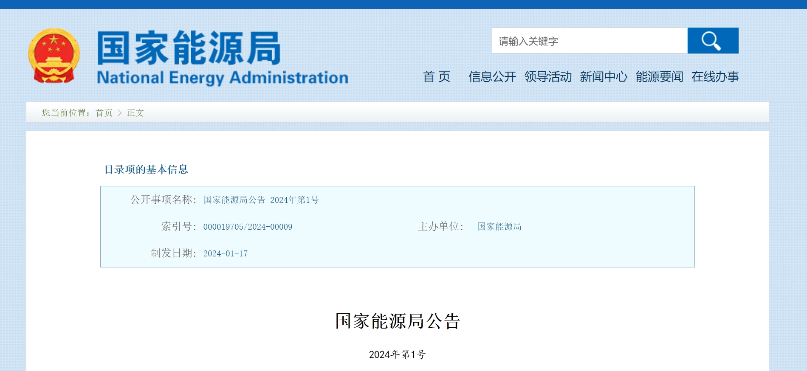
Task: Open the 信息公开 navigation menu
Action: pos(492,77)
